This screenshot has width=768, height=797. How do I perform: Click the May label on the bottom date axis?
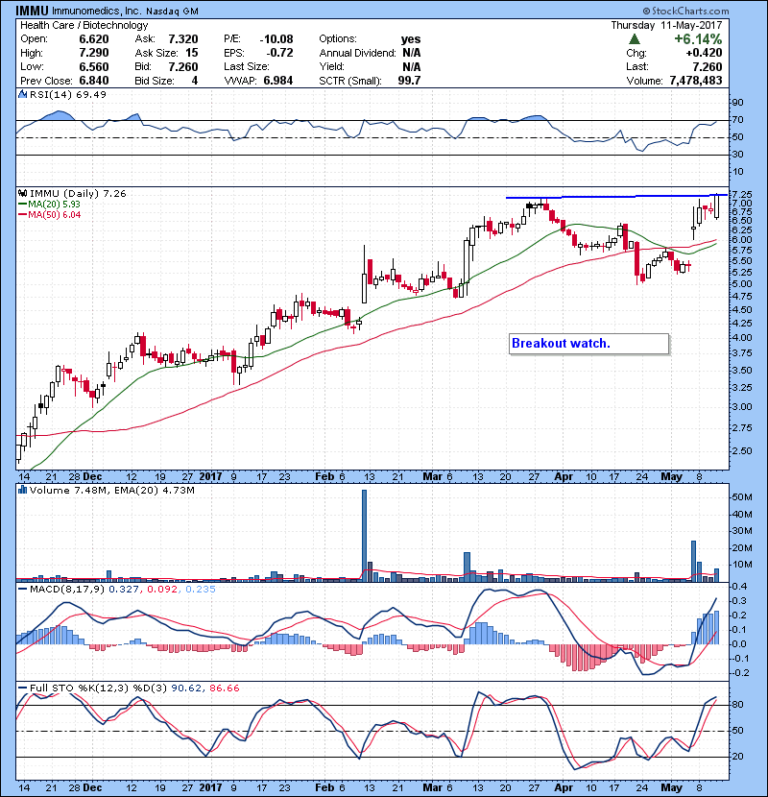click(x=671, y=787)
